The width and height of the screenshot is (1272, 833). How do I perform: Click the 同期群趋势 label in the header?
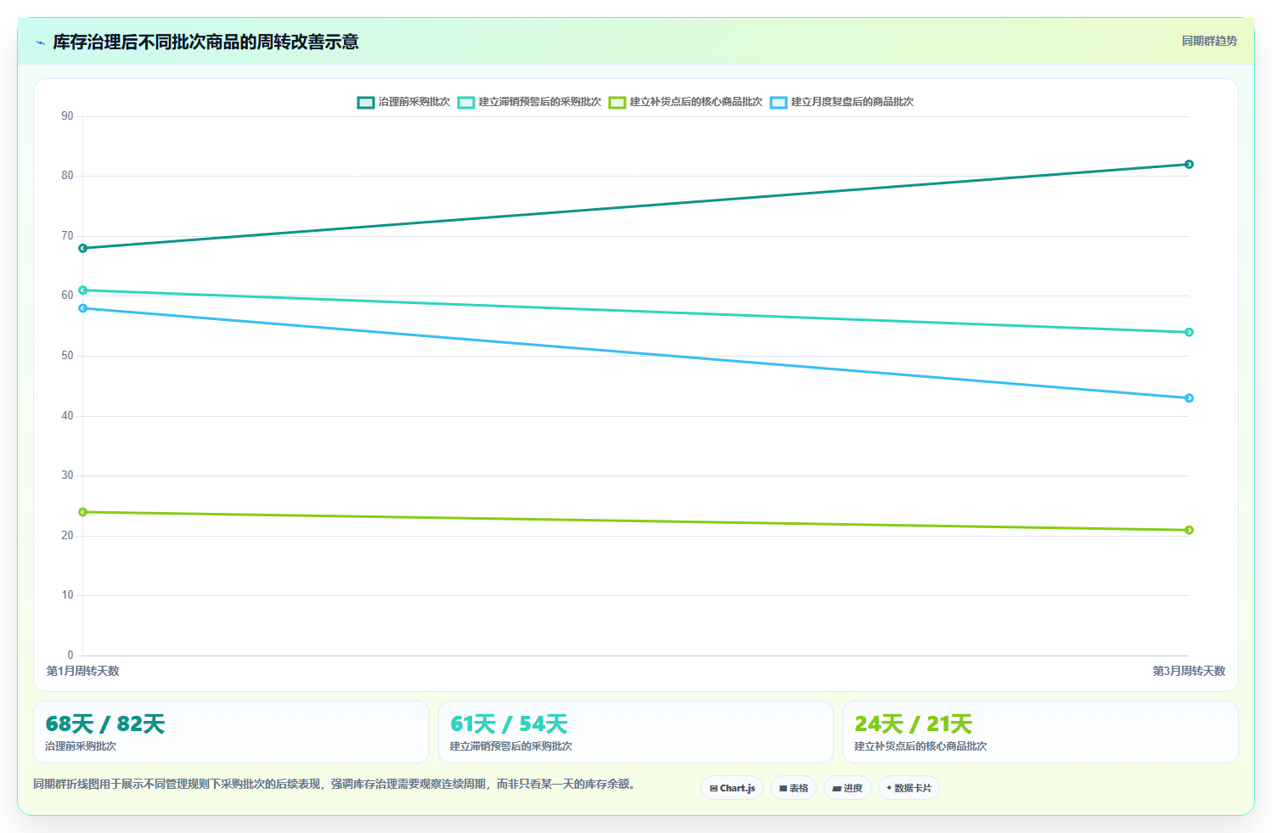(1209, 41)
